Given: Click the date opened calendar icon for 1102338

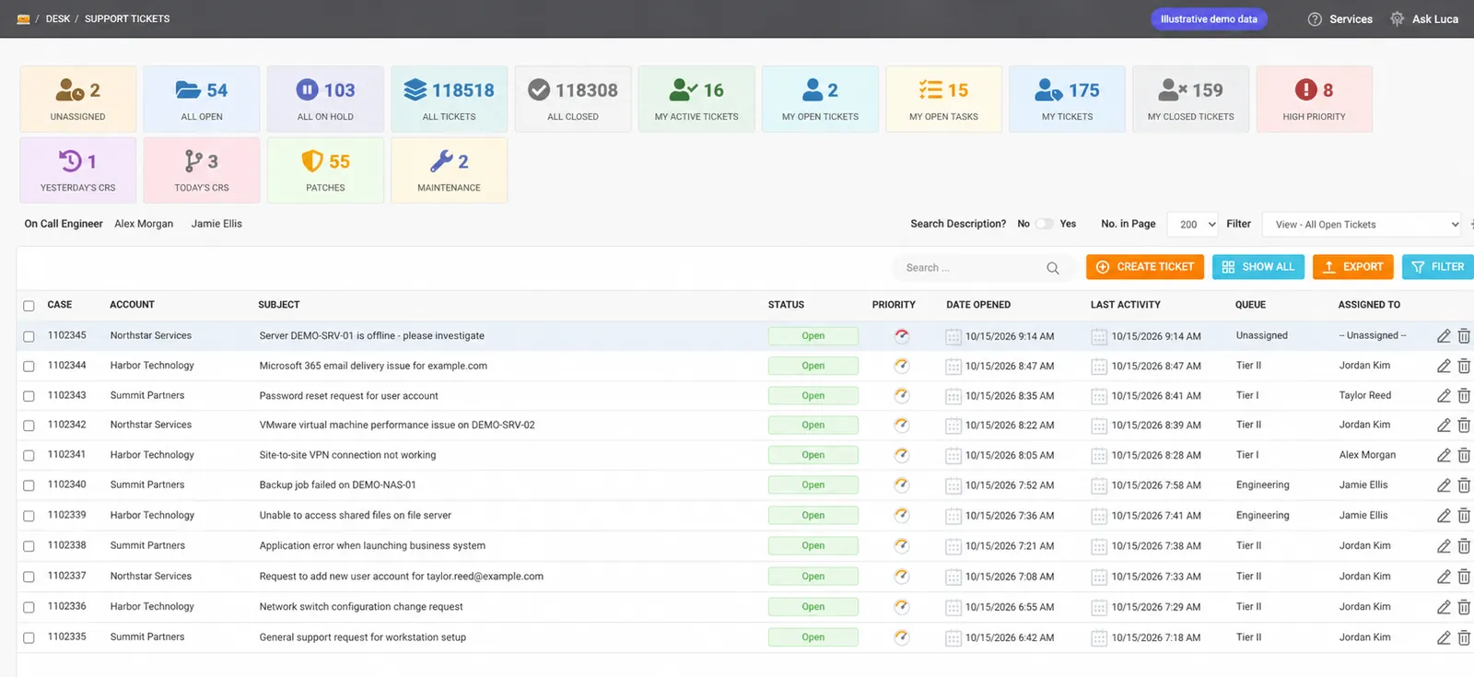Looking at the screenshot, I should [x=953, y=546].
